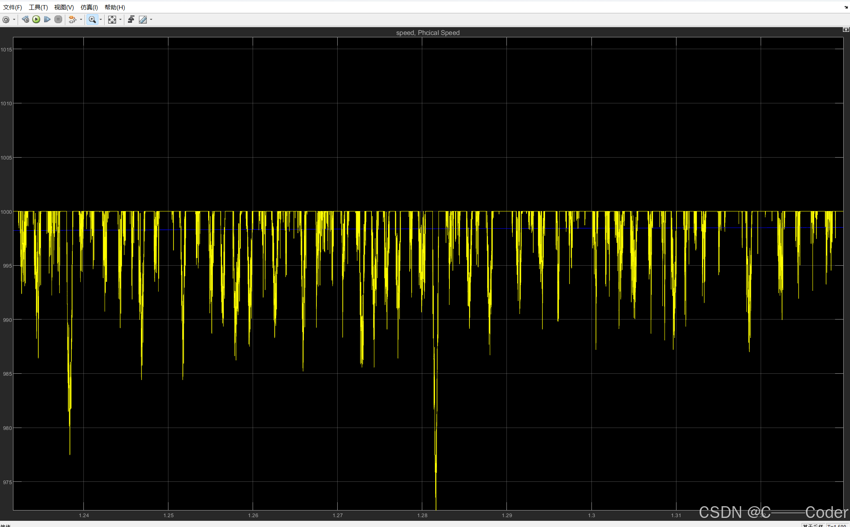
Task: Expand the zoom tool dropdown arrow
Action: click(101, 20)
